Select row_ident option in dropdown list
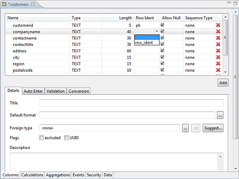The height and width of the screenshot is (179, 239). [147, 43]
